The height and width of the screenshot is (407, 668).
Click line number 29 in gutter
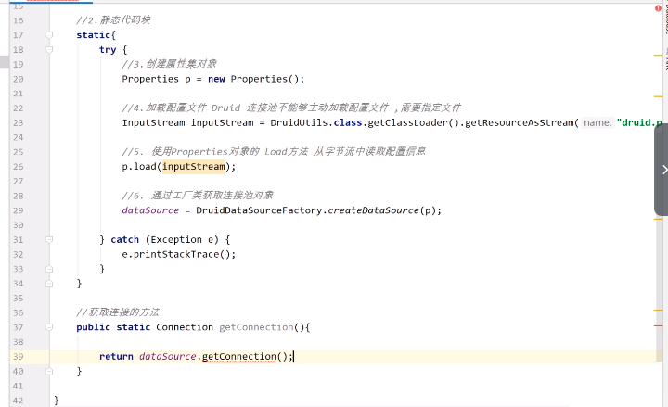pos(19,210)
